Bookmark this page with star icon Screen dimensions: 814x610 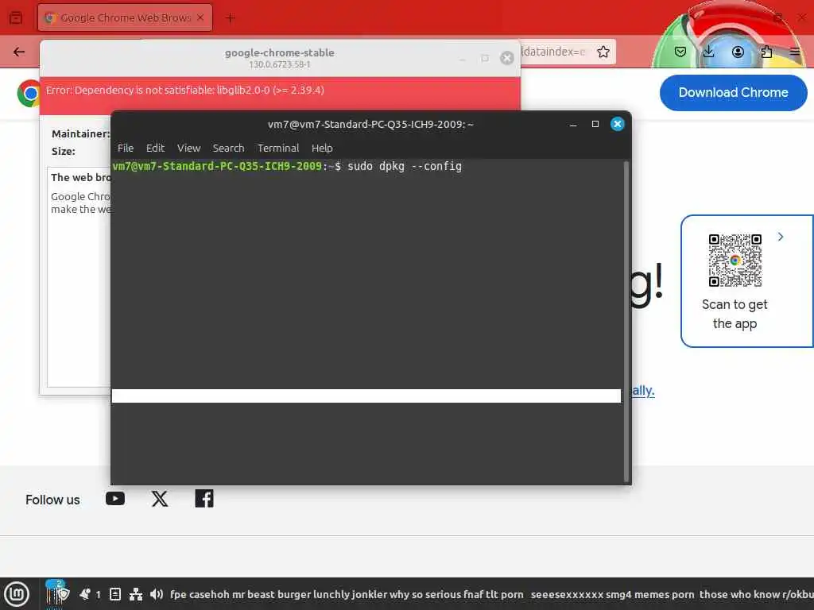(x=603, y=52)
